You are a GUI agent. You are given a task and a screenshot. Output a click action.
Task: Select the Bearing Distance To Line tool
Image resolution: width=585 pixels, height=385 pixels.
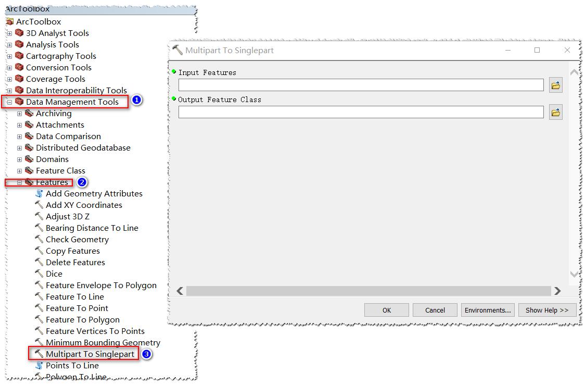(x=92, y=228)
